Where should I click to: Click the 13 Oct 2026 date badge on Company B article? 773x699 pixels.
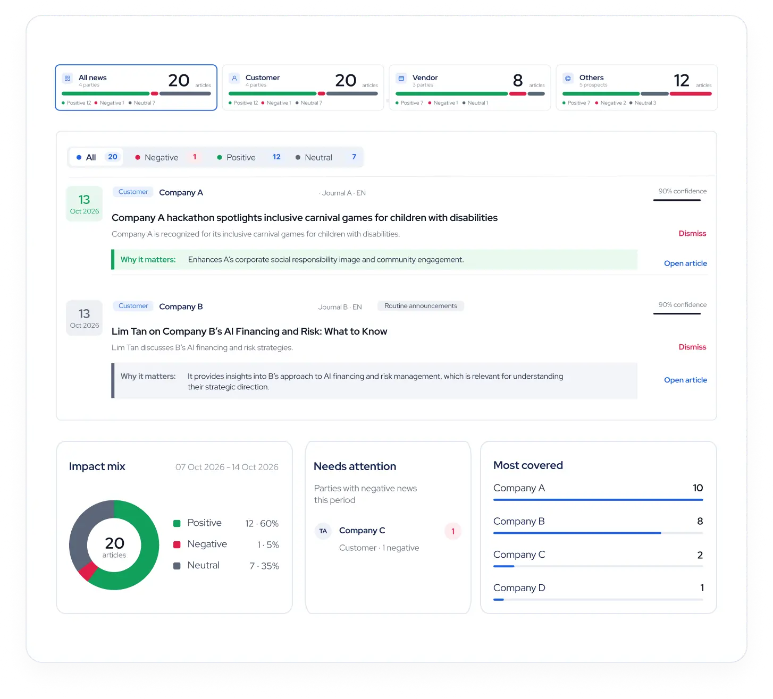(x=85, y=318)
